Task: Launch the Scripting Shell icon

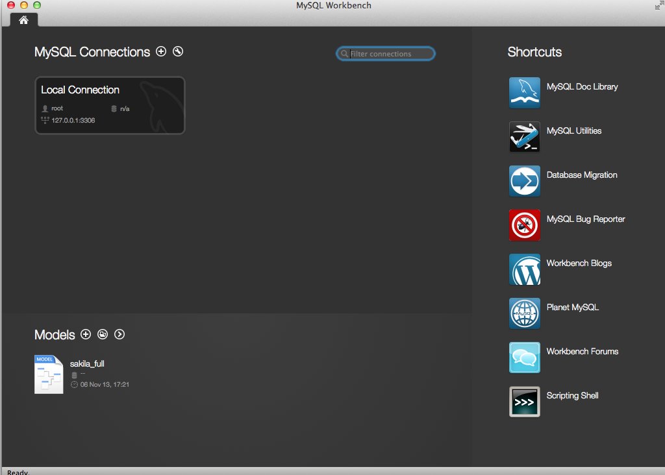Action: coord(524,402)
